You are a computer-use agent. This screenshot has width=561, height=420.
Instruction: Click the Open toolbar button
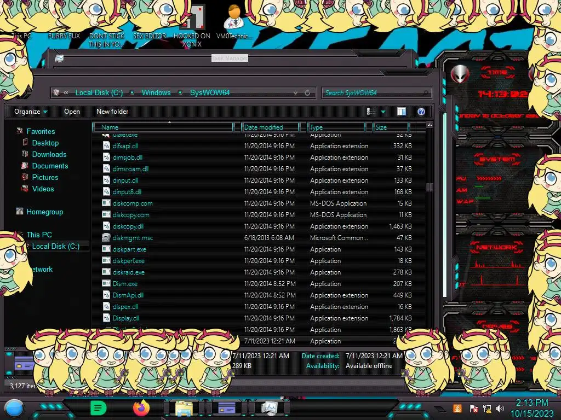click(72, 112)
